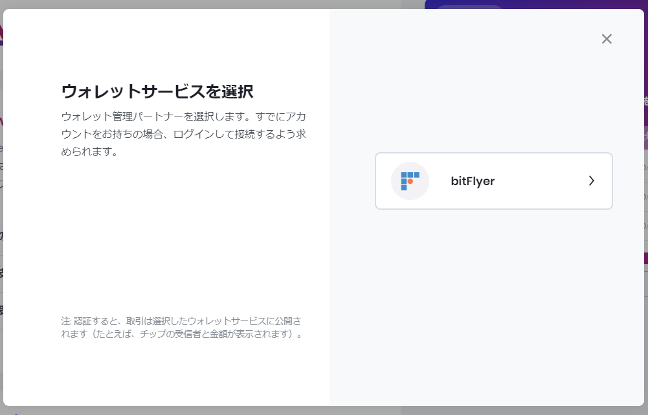Close the wallet service dialog

point(607,39)
